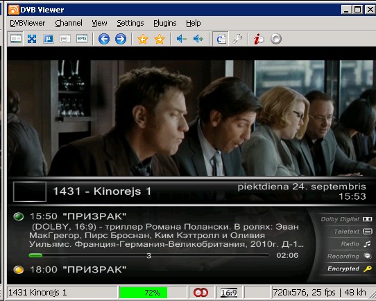Click the record button in toolbar
The width and height of the screenshot is (376, 301).
click(276, 39)
